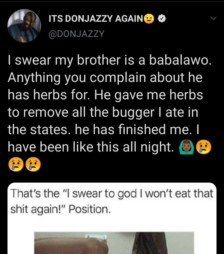The width and height of the screenshot is (224, 254).
Task: Click the phrase "has herbs for" in tweet
Action: point(45,95)
